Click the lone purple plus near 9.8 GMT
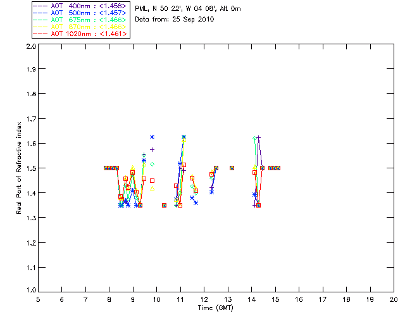The height and width of the screenshot is (324, 405). pos(152,149)
